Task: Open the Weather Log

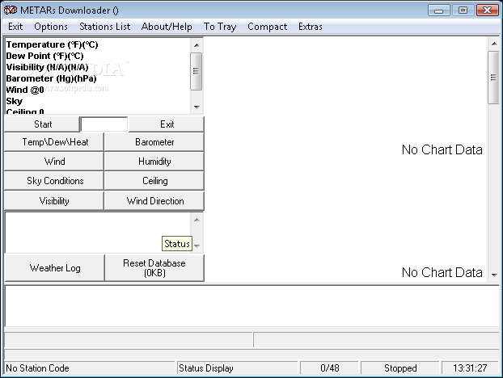Action: tap(55, 268)
